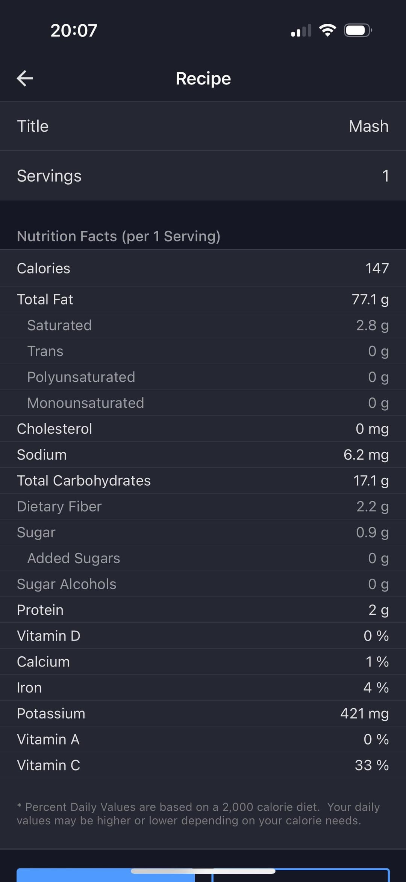Tap the cellular signal bars icon
406x882 pixels.
click(301, 30)
